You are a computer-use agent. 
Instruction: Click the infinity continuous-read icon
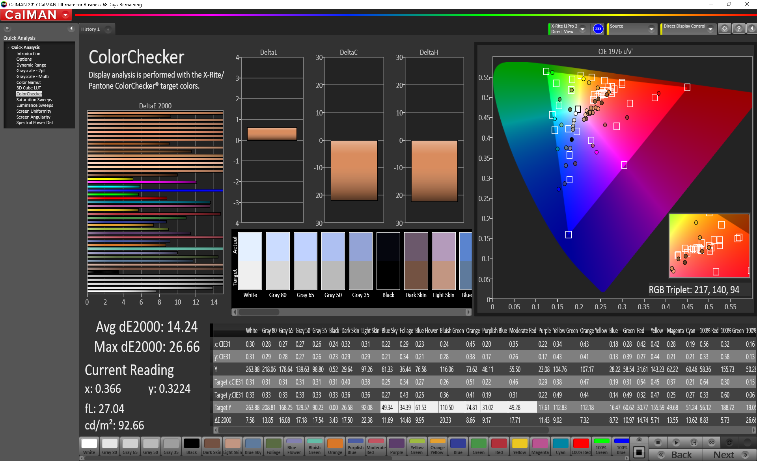[x=712, y=442]
